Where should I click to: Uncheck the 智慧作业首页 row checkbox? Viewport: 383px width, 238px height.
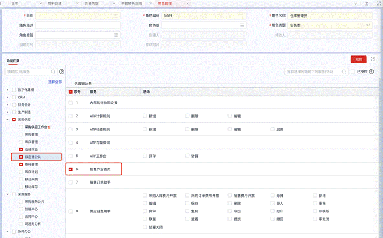click(70, 168)
